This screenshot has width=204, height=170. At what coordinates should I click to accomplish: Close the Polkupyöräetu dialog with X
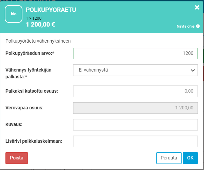[x=197, y=7]
